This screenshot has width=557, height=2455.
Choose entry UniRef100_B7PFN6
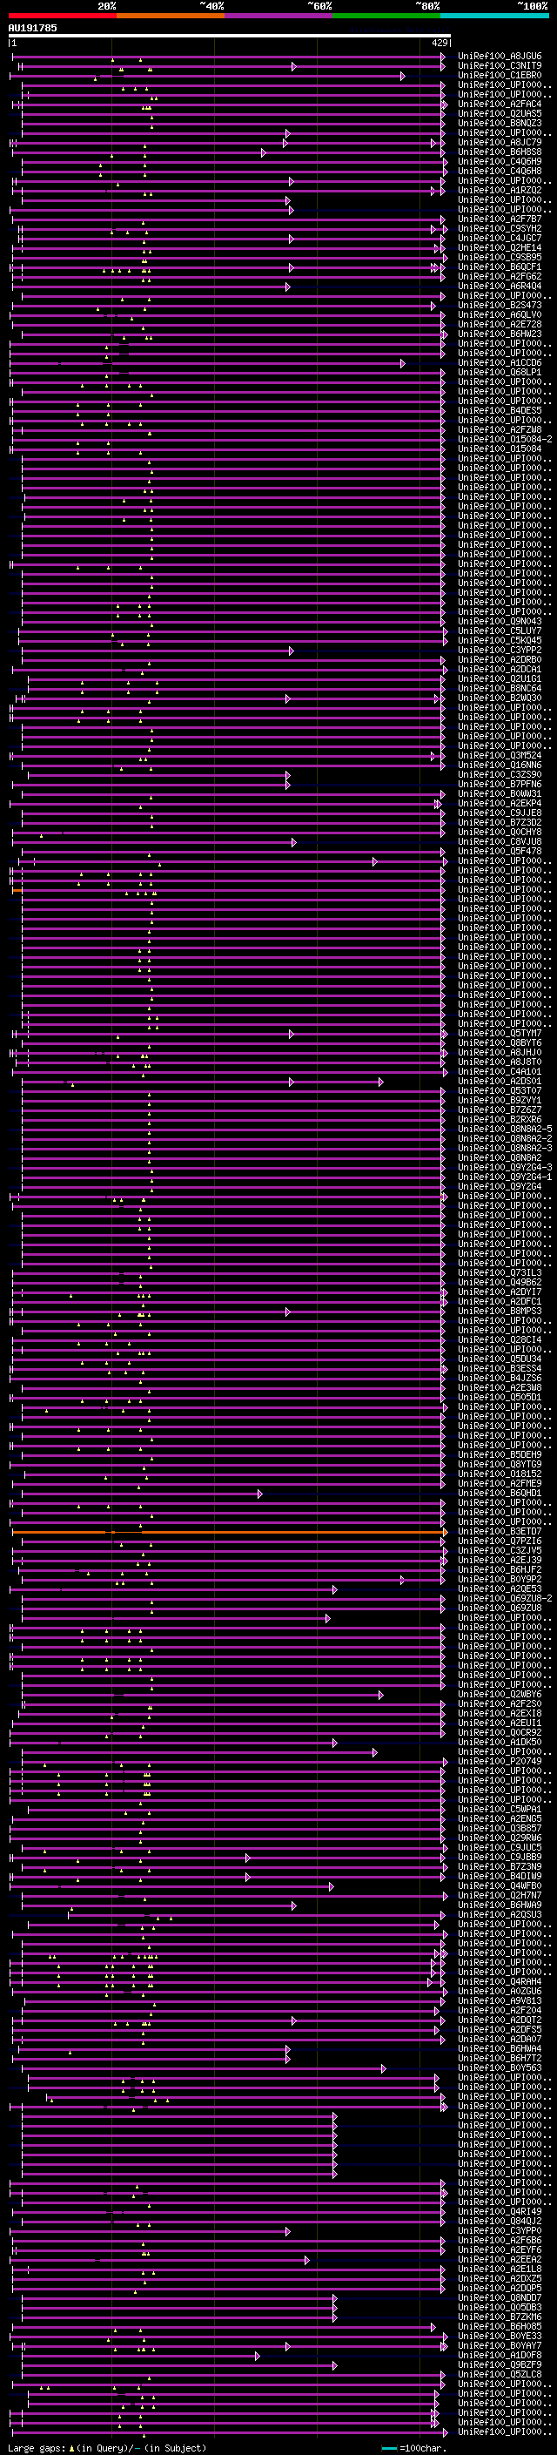[x=500, y=785]
